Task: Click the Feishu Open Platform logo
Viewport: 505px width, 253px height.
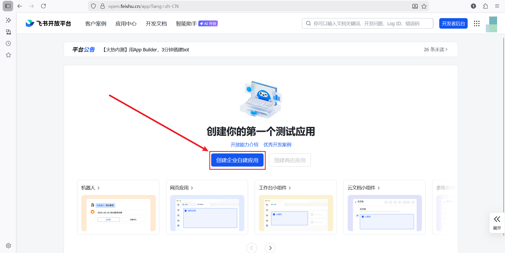Action: coord(48,23)
